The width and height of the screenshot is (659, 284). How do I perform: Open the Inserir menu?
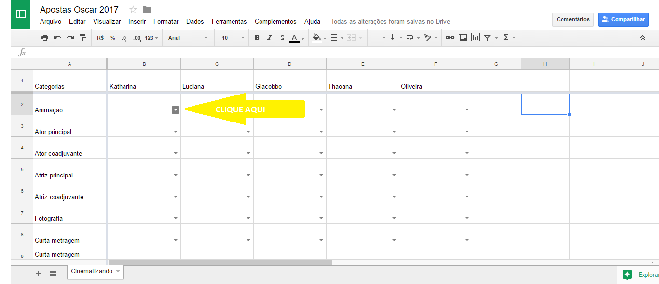pos(137,21)
